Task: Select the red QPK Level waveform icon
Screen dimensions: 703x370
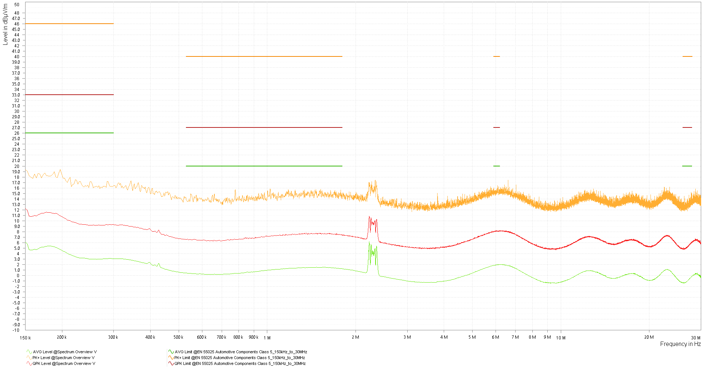Action: coord(28,364)
